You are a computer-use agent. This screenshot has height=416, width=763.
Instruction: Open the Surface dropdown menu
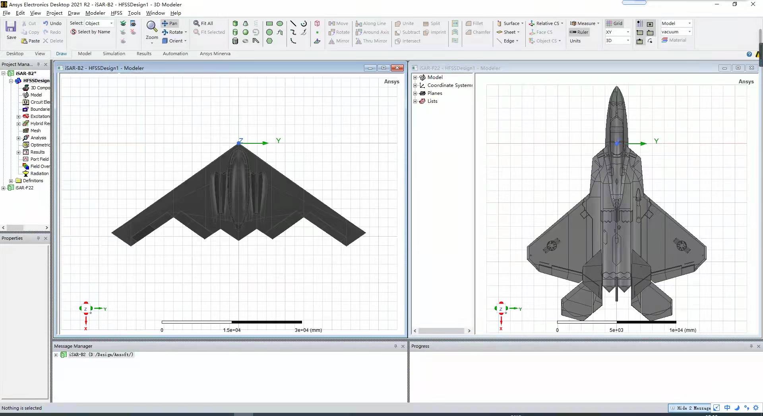click(x=510, y=23)
